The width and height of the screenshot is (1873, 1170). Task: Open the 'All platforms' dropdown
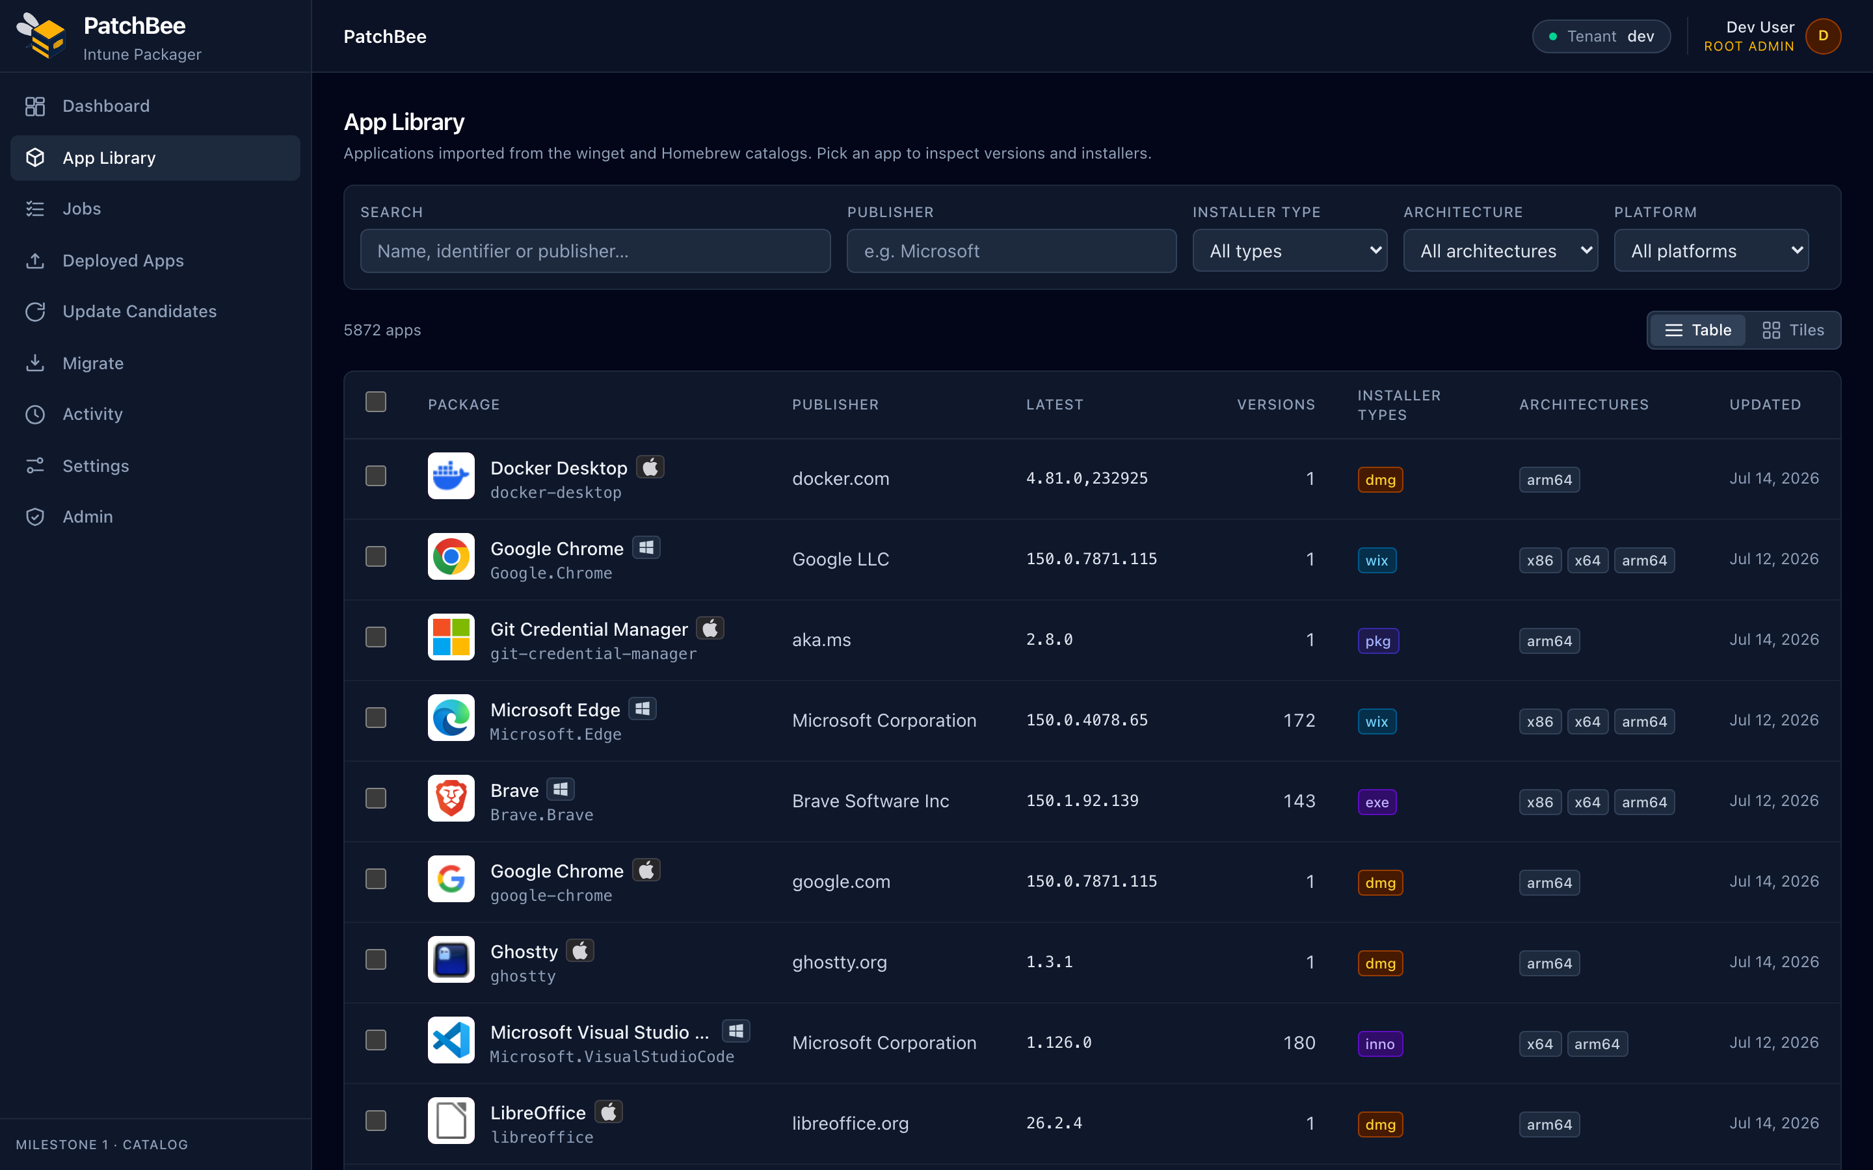(1710, 251)
